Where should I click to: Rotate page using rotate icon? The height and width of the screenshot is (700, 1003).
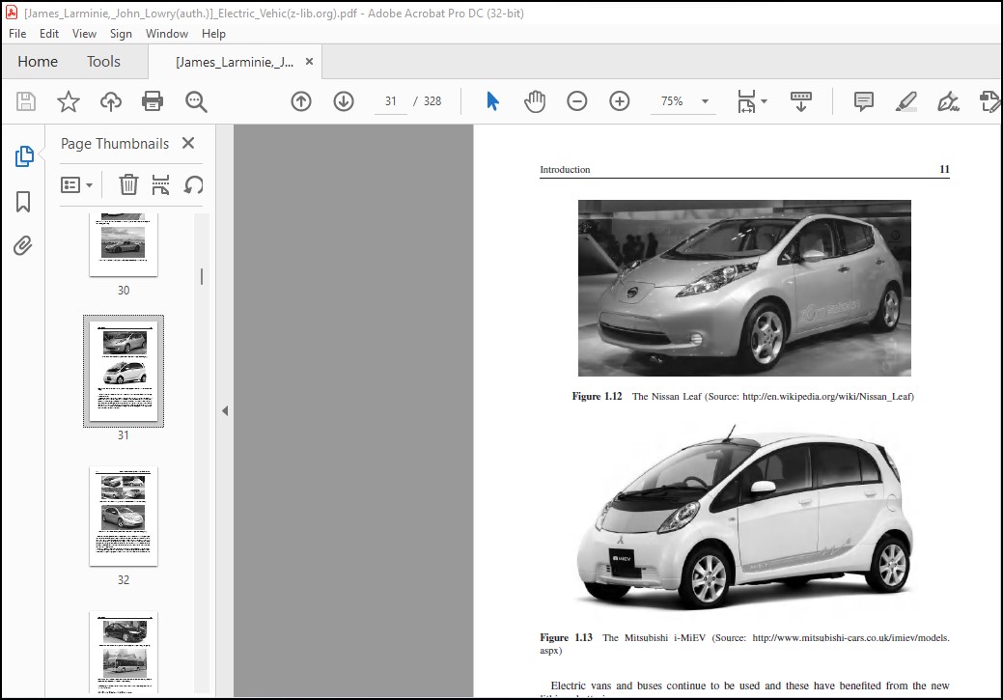(193, 185)
